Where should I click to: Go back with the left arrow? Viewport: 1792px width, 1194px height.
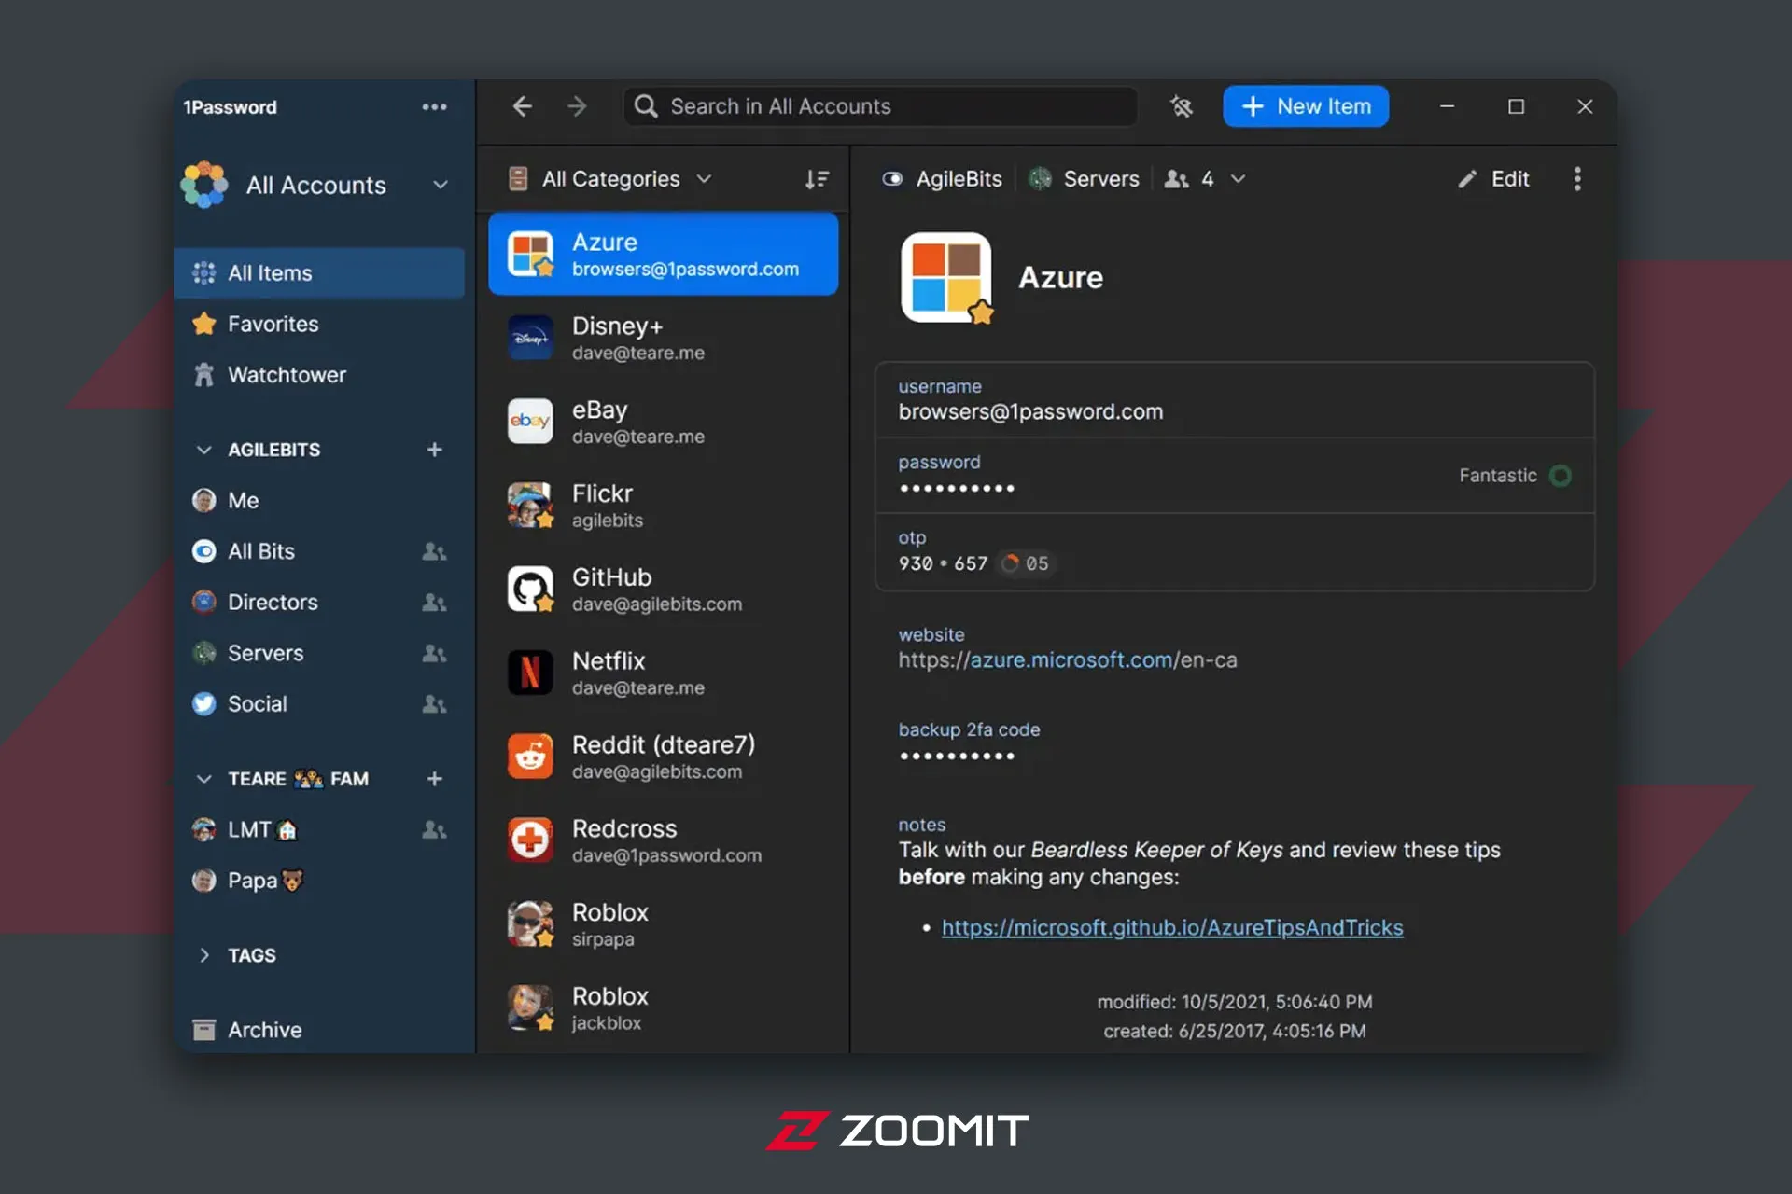click(523, 106)
